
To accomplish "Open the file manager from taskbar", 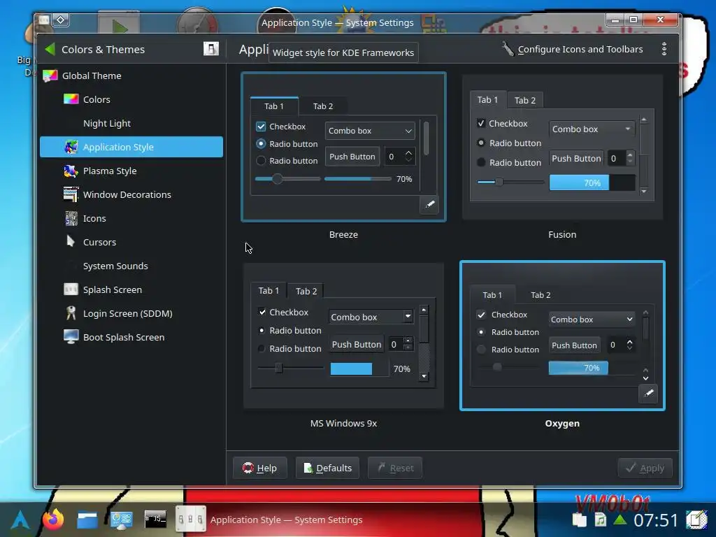I will point(87,520).
